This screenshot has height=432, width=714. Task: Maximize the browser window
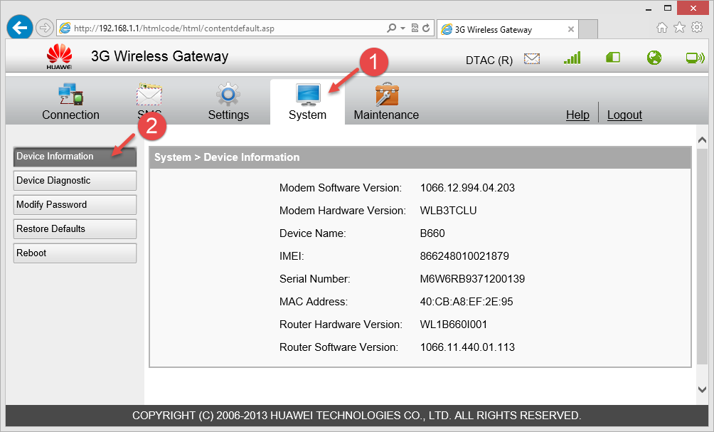click(668, 9)
